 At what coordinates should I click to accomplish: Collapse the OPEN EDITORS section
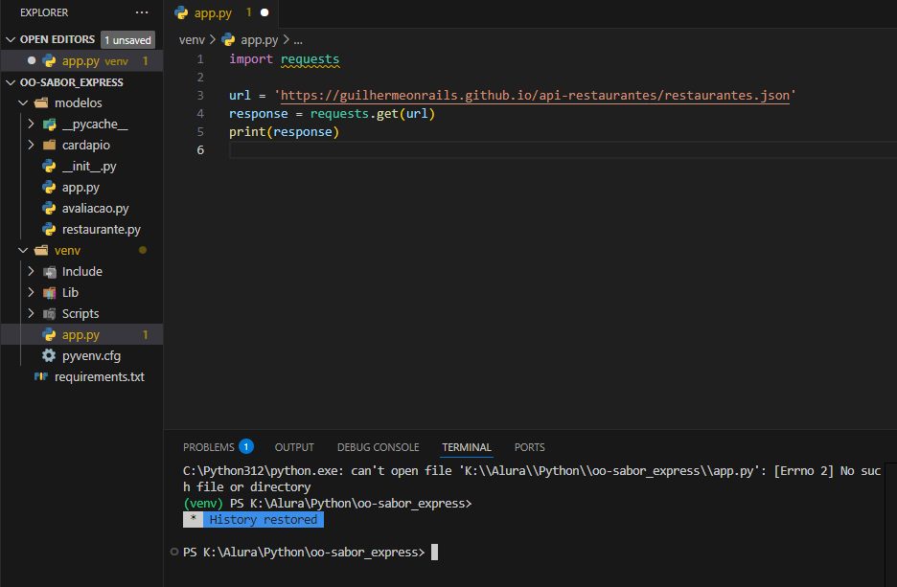(11, 39)
